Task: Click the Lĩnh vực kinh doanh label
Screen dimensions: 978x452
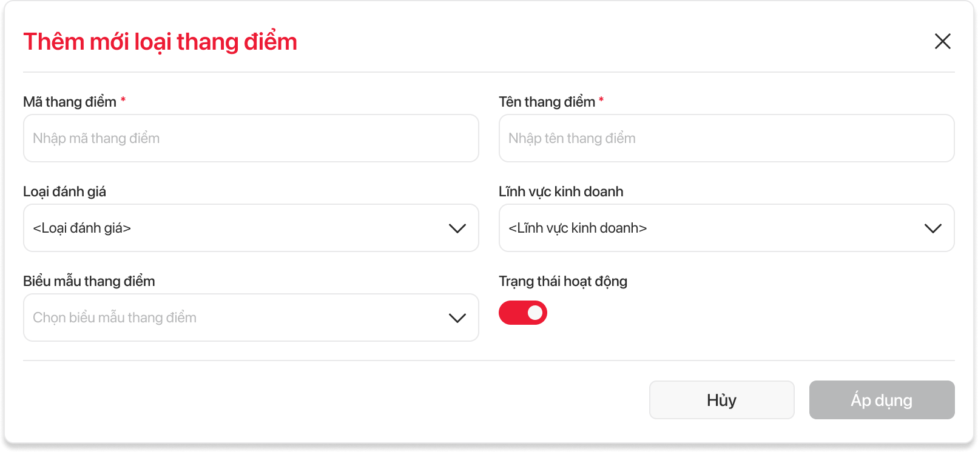Action: pyautogui.click(x=561, y=191)
